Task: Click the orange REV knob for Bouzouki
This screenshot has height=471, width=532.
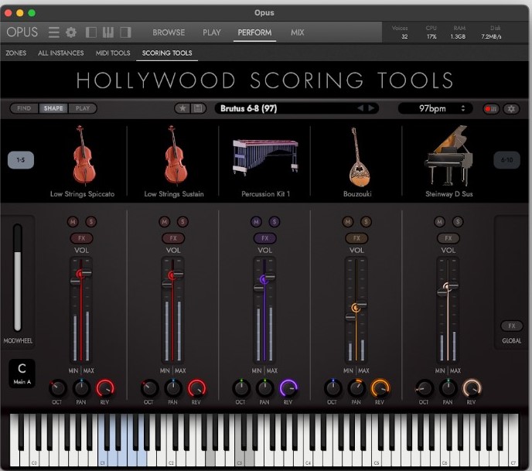Action: tap(380, 388)
